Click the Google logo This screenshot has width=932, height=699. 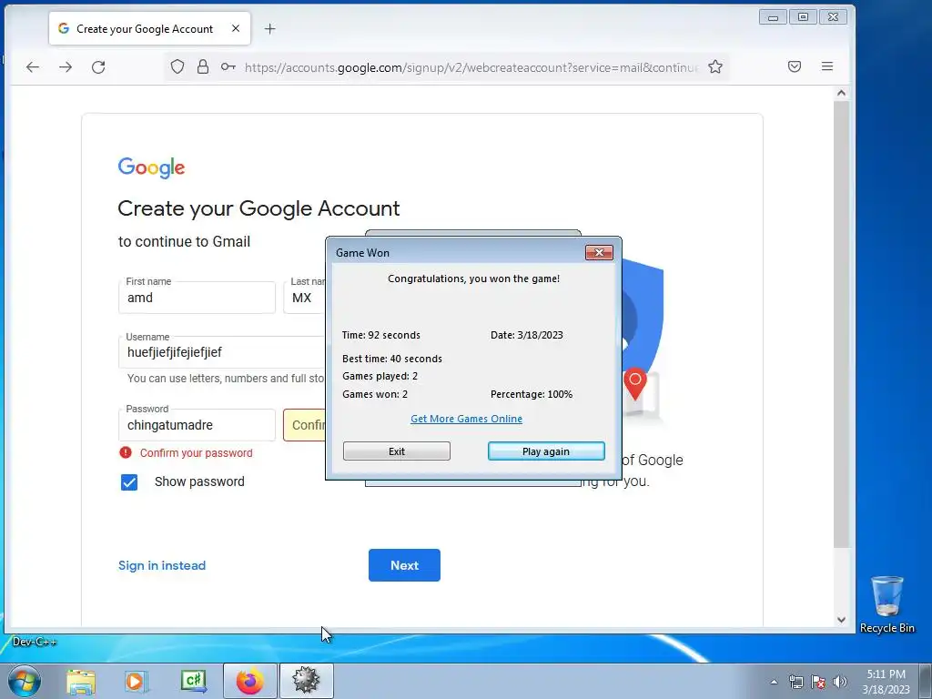coord(151,167)
